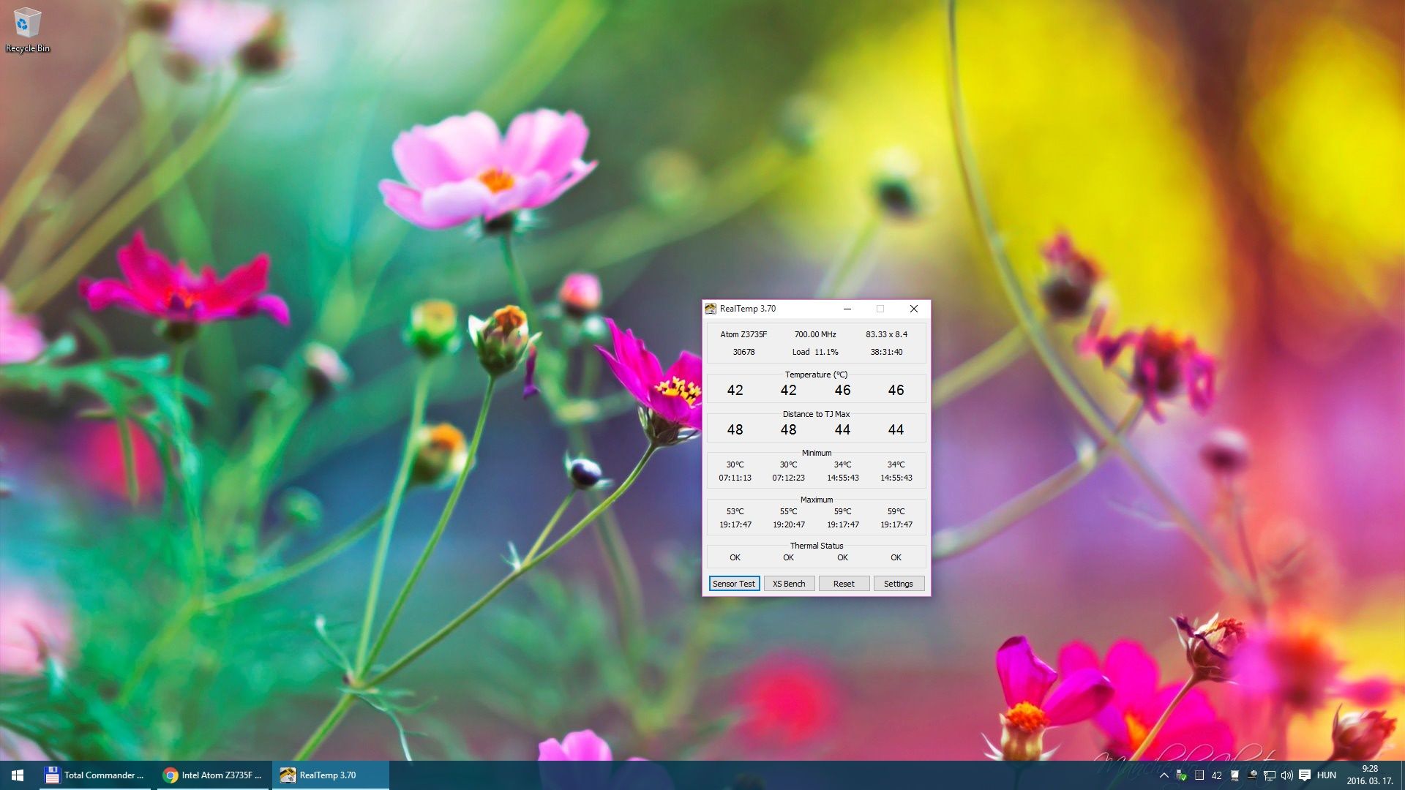Click the RealTemp 42 temperature tray icon
The height and width of the screenshot is (790, 1405).
pyautogui.click(x=1217, y=775)
